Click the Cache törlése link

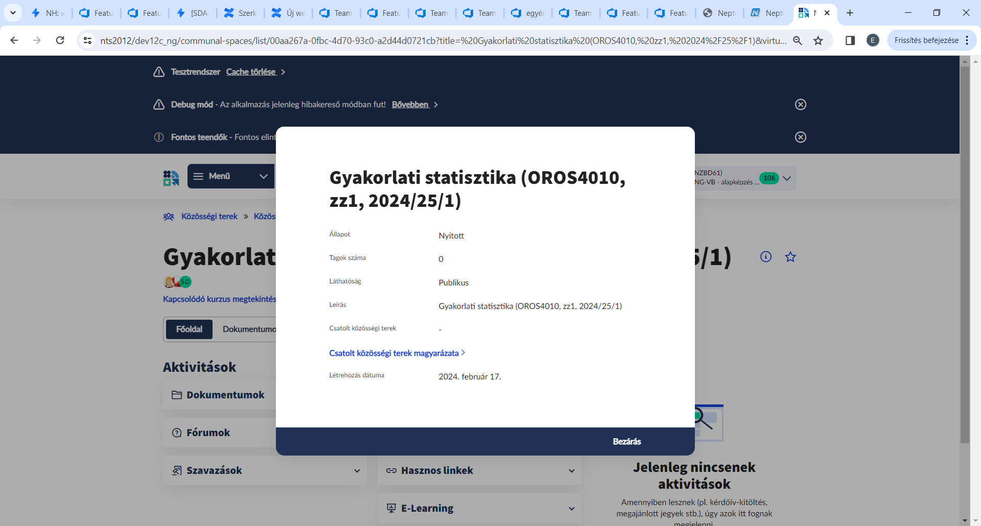(x=251, y=72)
